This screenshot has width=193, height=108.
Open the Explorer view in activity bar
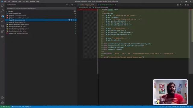(x=2, y=5)
